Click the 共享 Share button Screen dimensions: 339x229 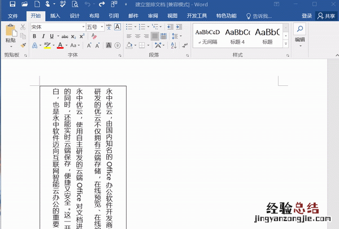click(x=327, y=16)
